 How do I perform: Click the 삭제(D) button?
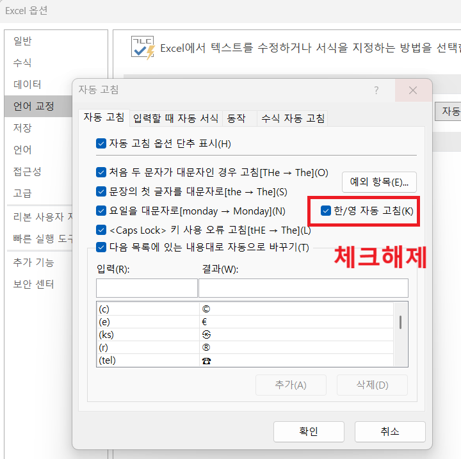pos(372,385)
